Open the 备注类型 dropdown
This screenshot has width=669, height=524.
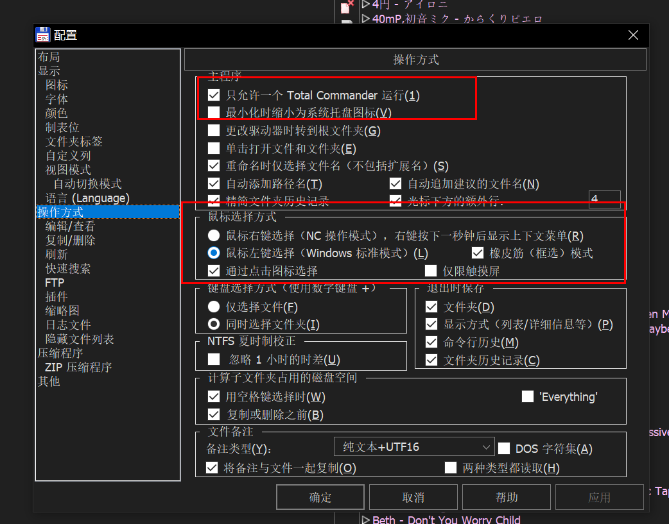[x=414, y=447]
